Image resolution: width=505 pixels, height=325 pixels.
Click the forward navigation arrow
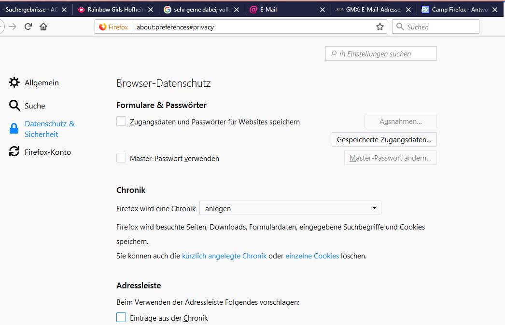tap(13, 27)
